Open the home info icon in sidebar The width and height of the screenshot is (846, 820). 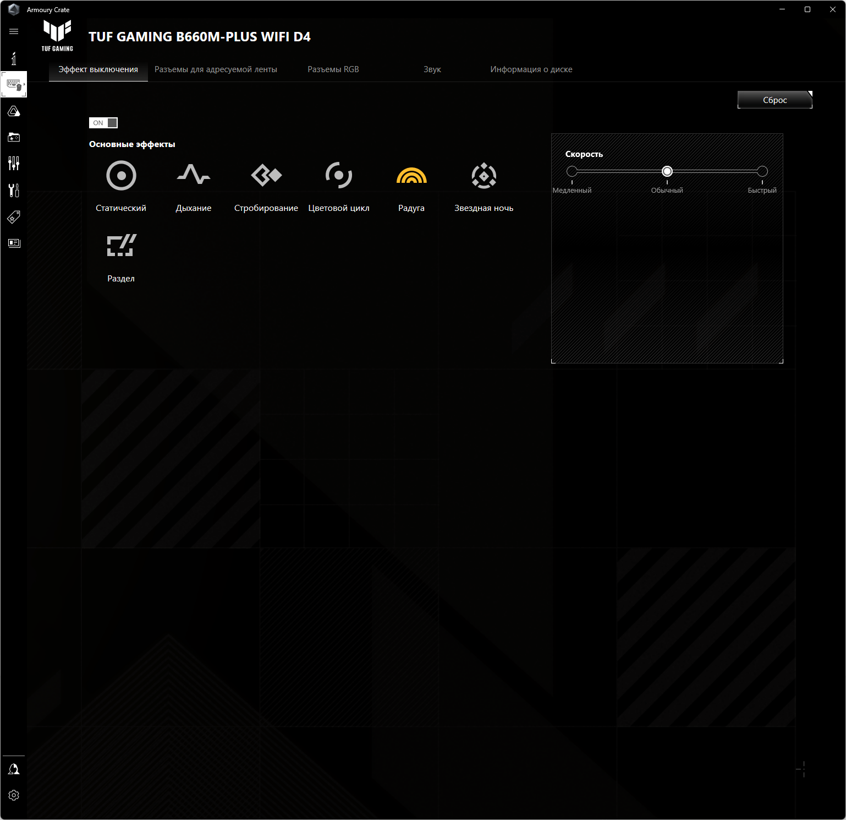[14, 58]
